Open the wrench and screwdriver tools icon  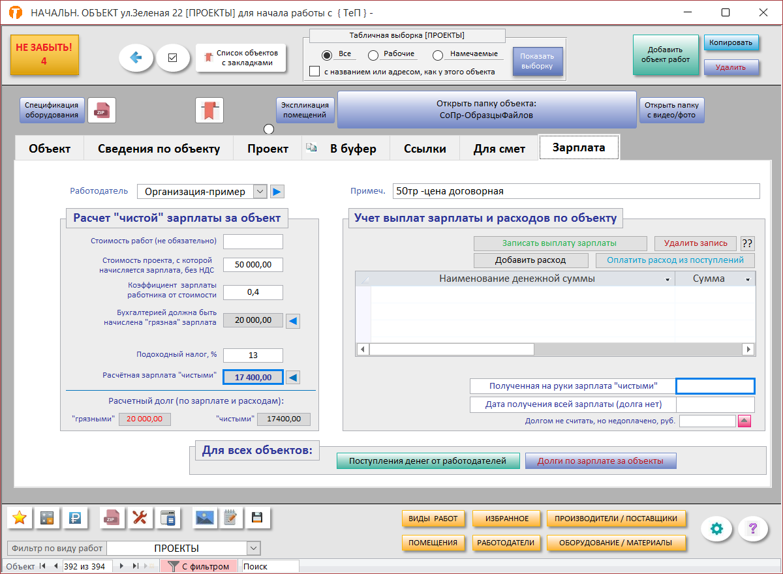coord(140,518)
